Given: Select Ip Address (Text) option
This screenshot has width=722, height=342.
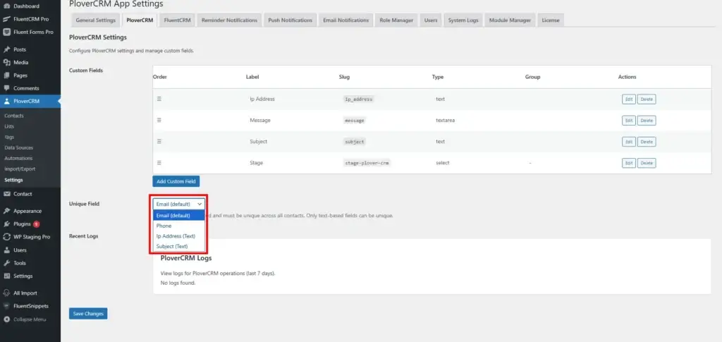Looking at the screenshot, I should point(176,236).
